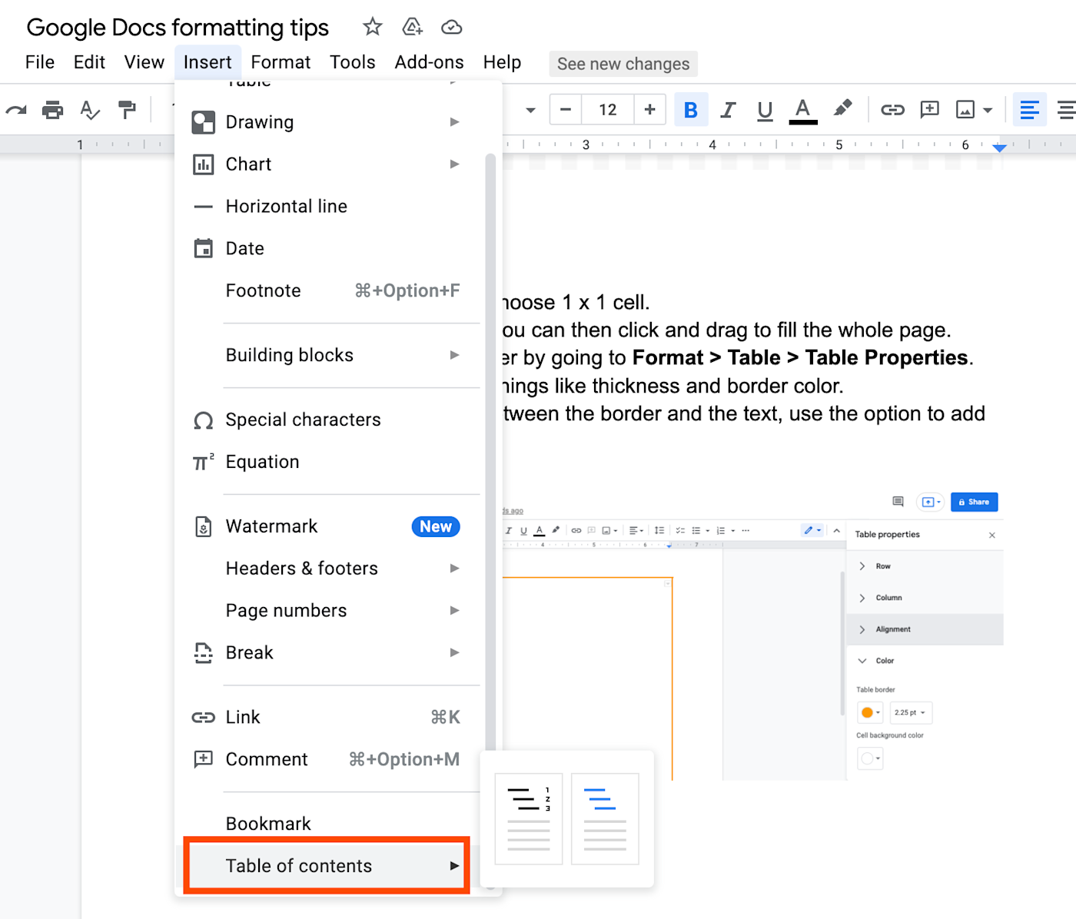Click the orange Table border color swatch

[870, 713]
